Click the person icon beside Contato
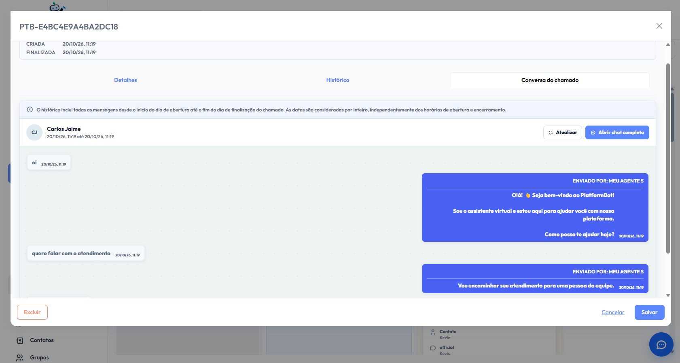This screenshot has height=363, width=680. point(433,332)
